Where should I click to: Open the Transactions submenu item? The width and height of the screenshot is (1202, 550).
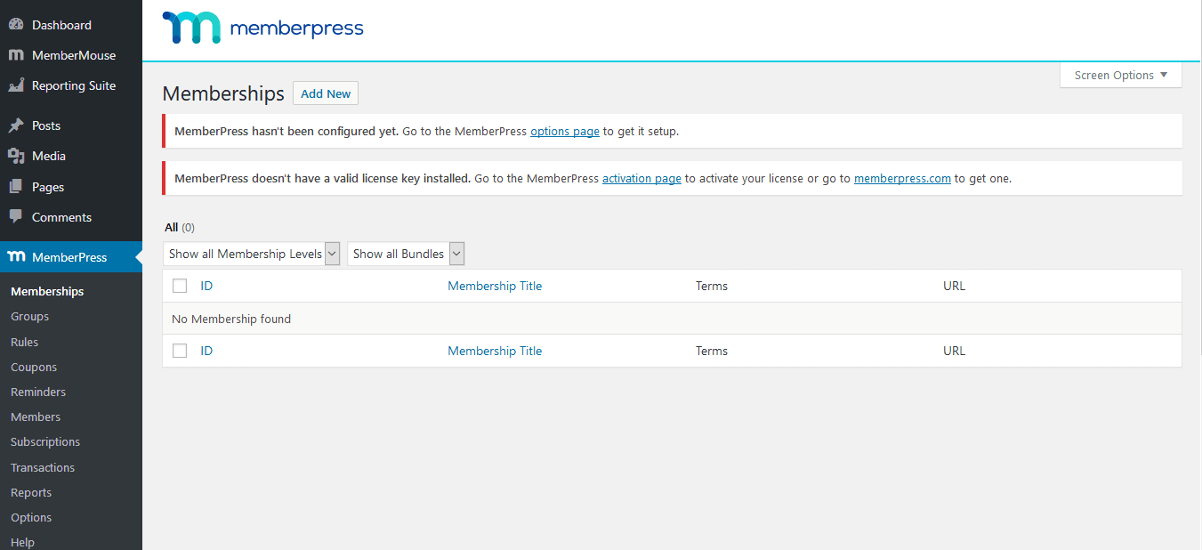43,467
